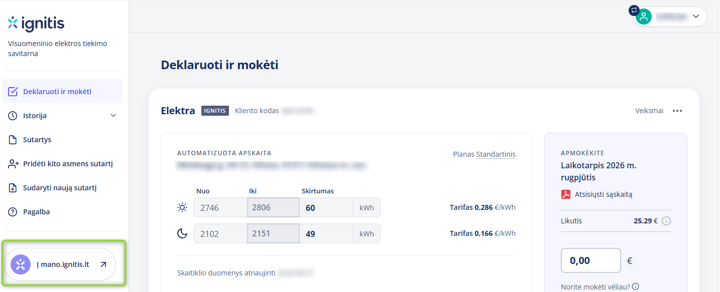
Task: Click the purple Ignitis round icon
Action: (x=21, y=264)
